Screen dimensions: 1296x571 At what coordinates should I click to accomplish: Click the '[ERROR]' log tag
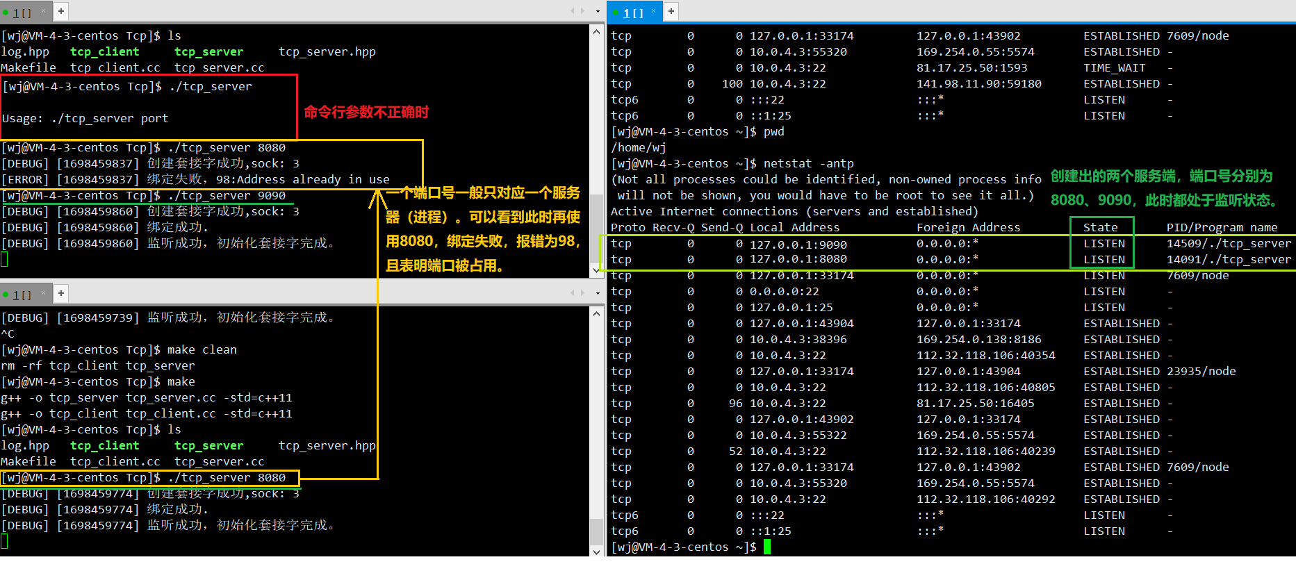coord(25,180)
